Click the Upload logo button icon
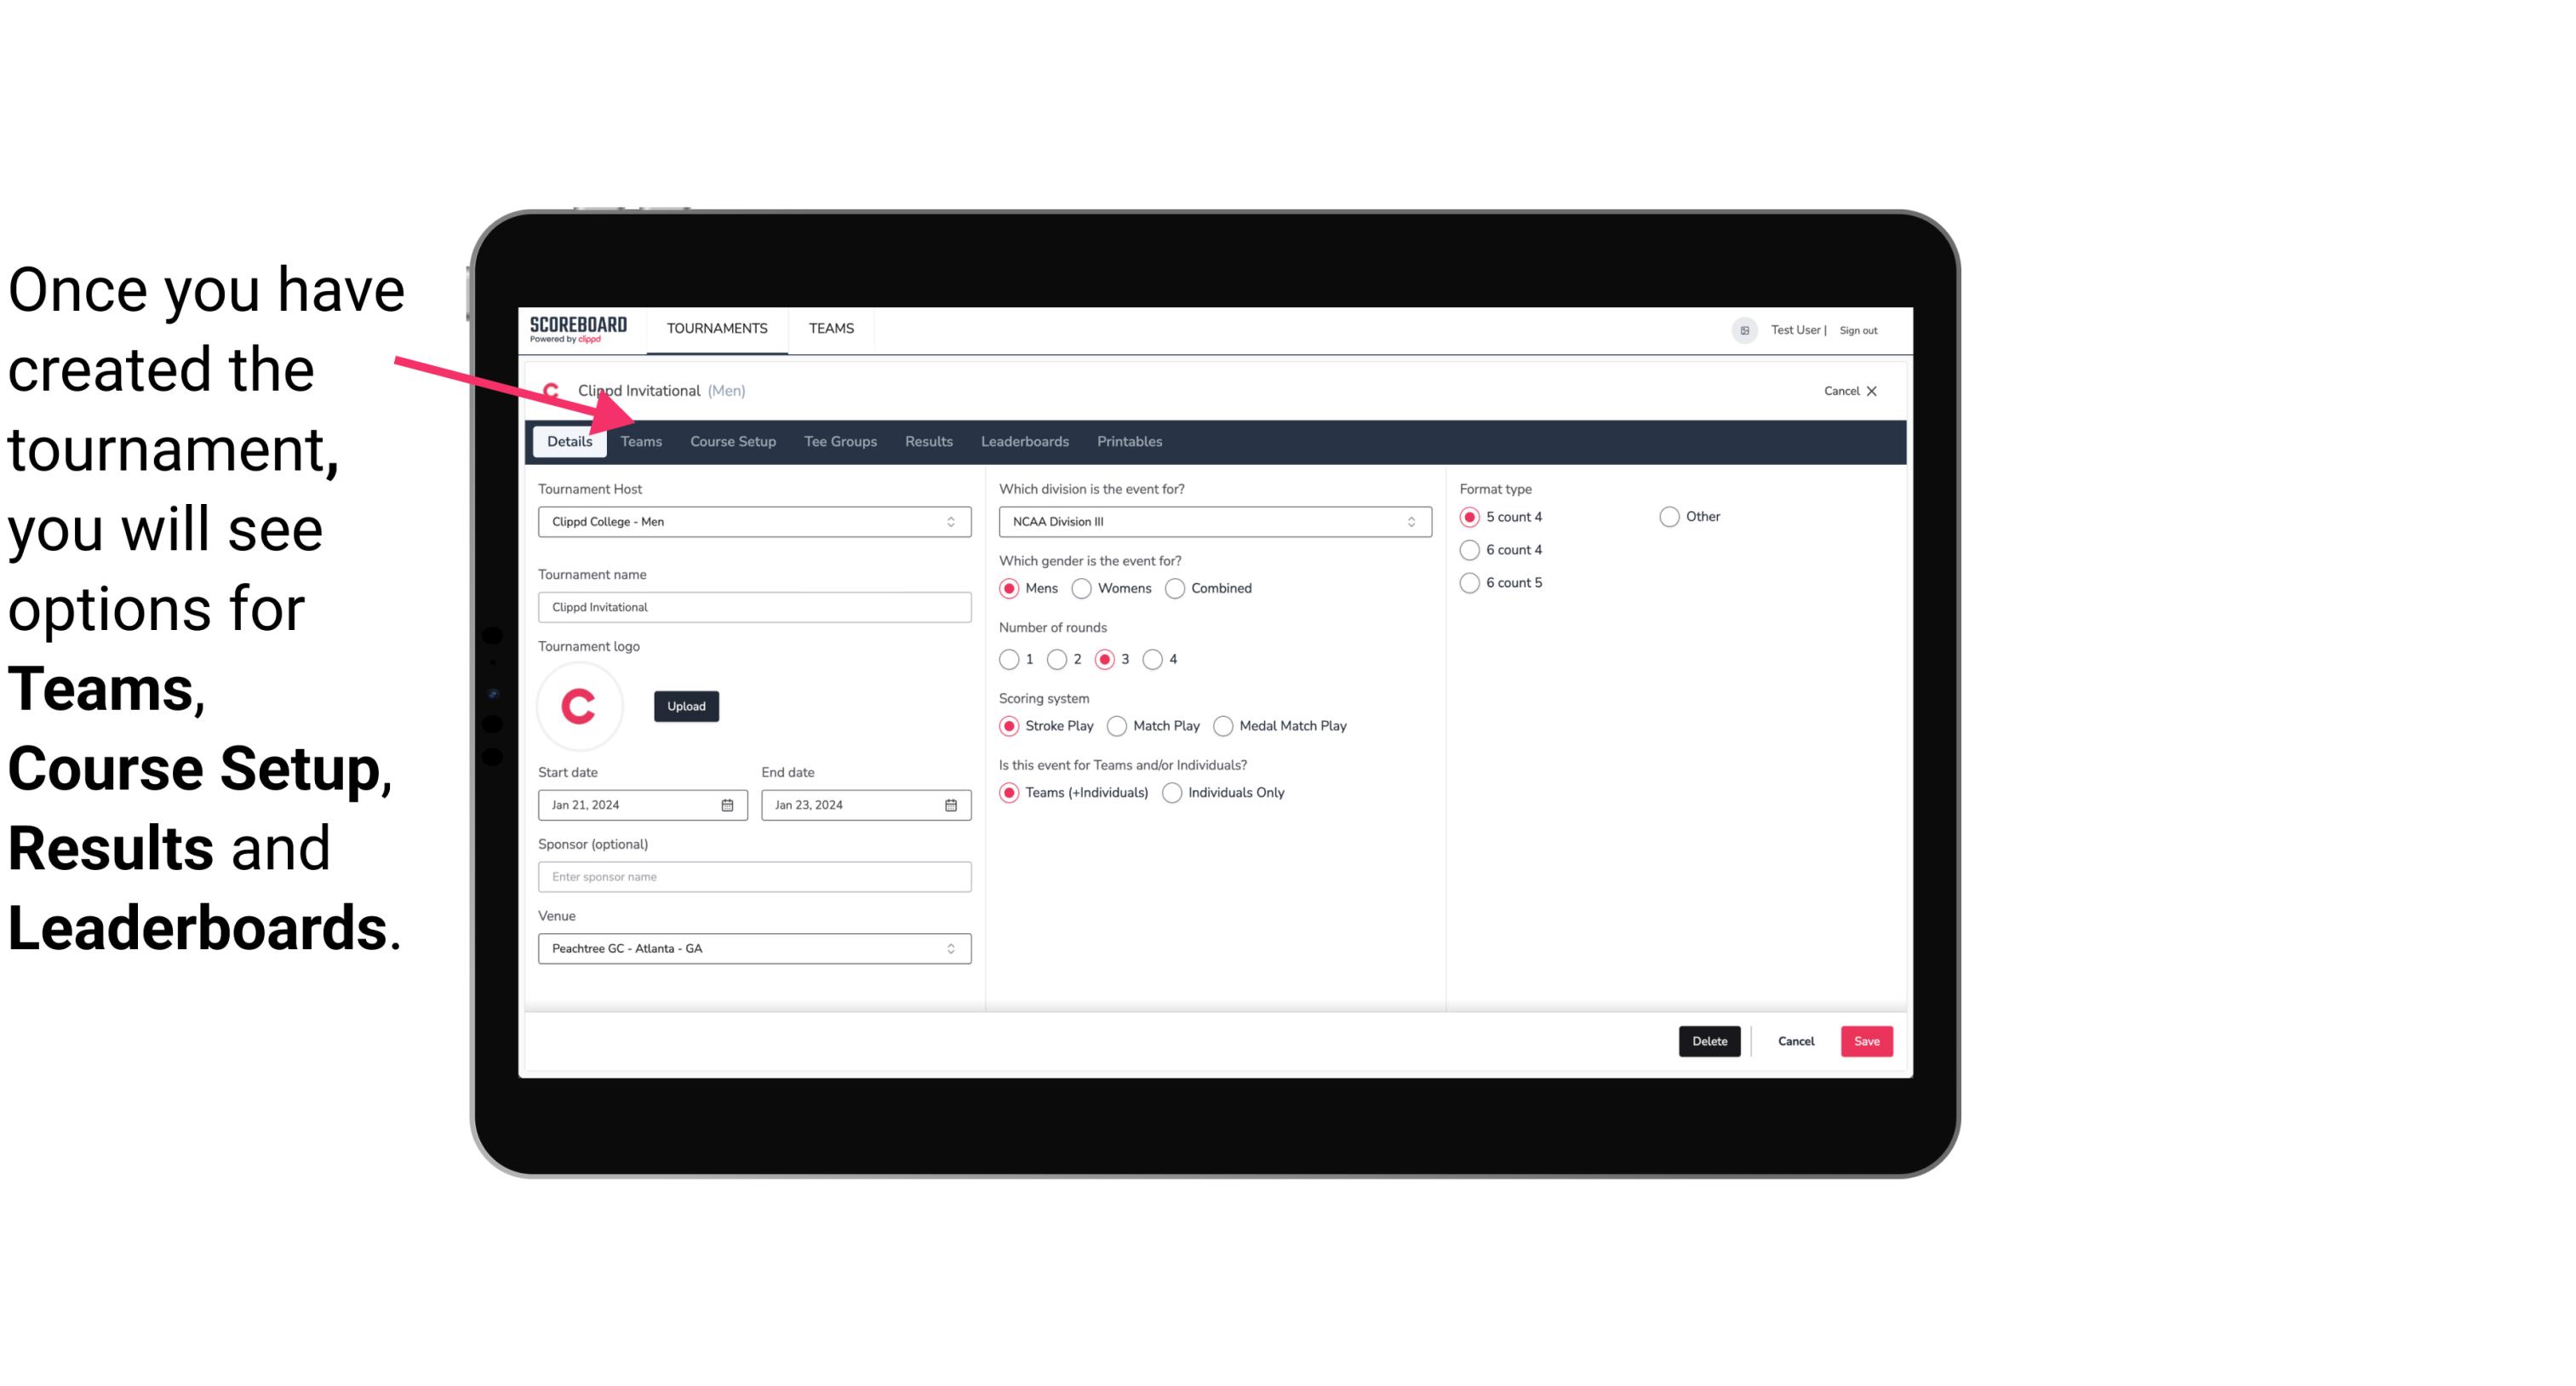2576x1386 pixels. 686,705
